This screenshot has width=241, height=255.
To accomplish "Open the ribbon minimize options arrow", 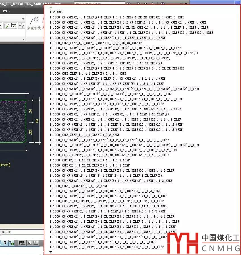I will [x=9, y=11].
